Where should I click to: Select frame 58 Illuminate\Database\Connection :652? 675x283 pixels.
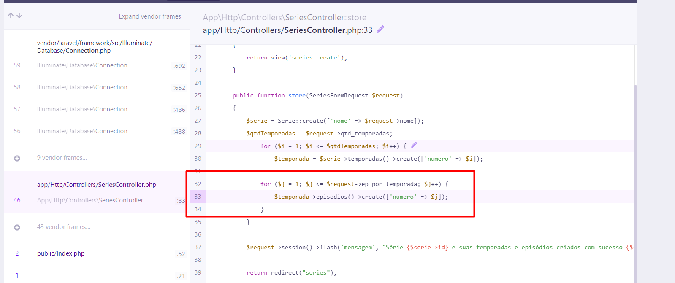(x=97, y=87)
